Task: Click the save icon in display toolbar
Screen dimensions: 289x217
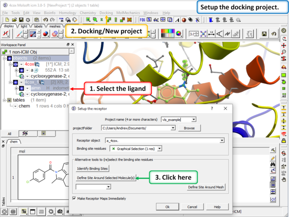Action: pos(264,34)
